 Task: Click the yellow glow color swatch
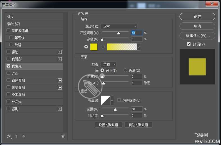coord(94,47)
